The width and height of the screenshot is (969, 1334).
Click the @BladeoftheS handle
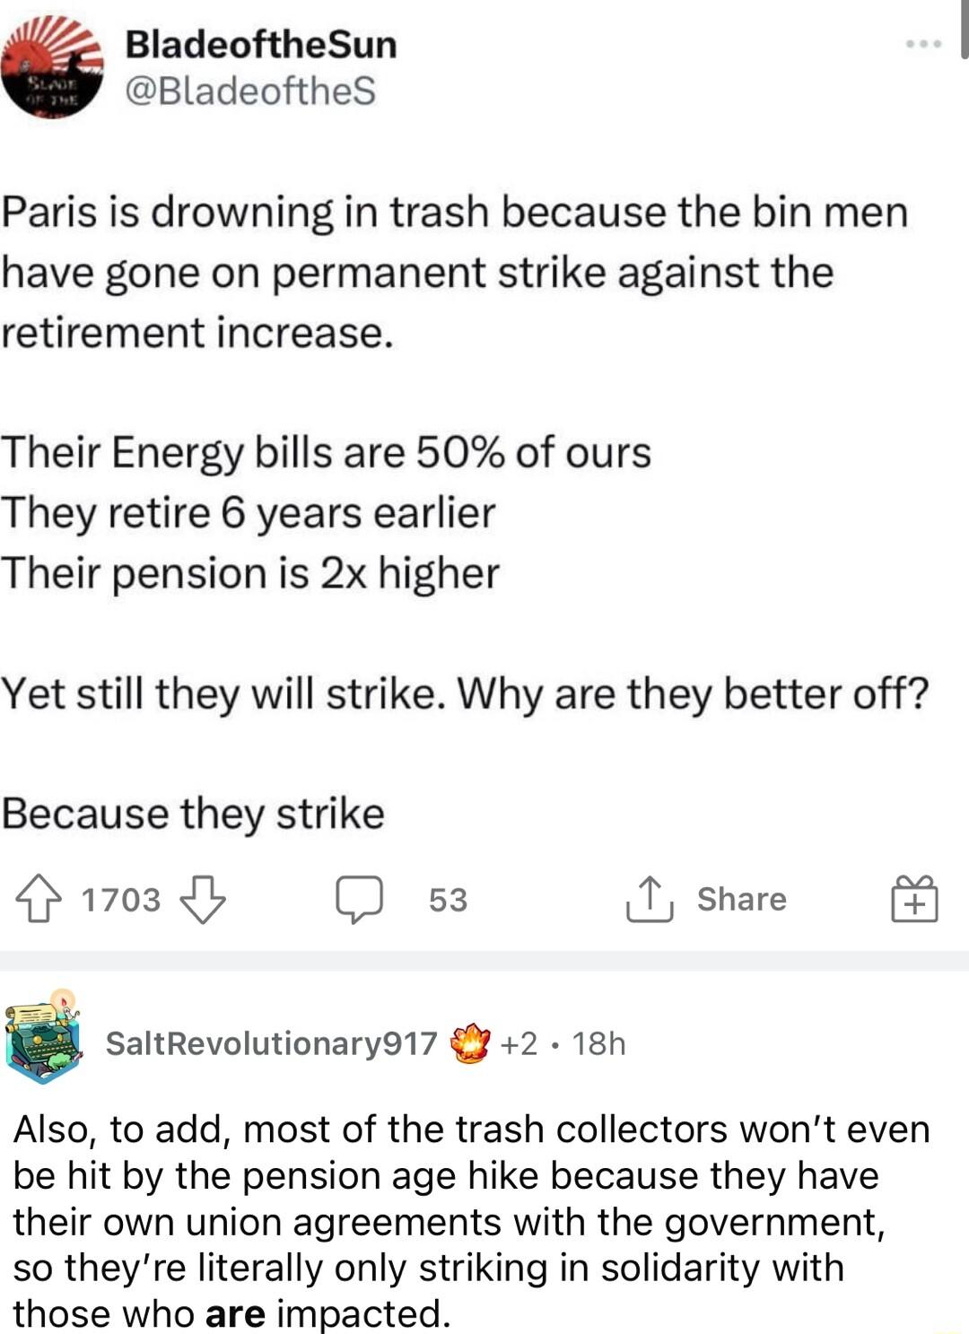click(249, 91)
